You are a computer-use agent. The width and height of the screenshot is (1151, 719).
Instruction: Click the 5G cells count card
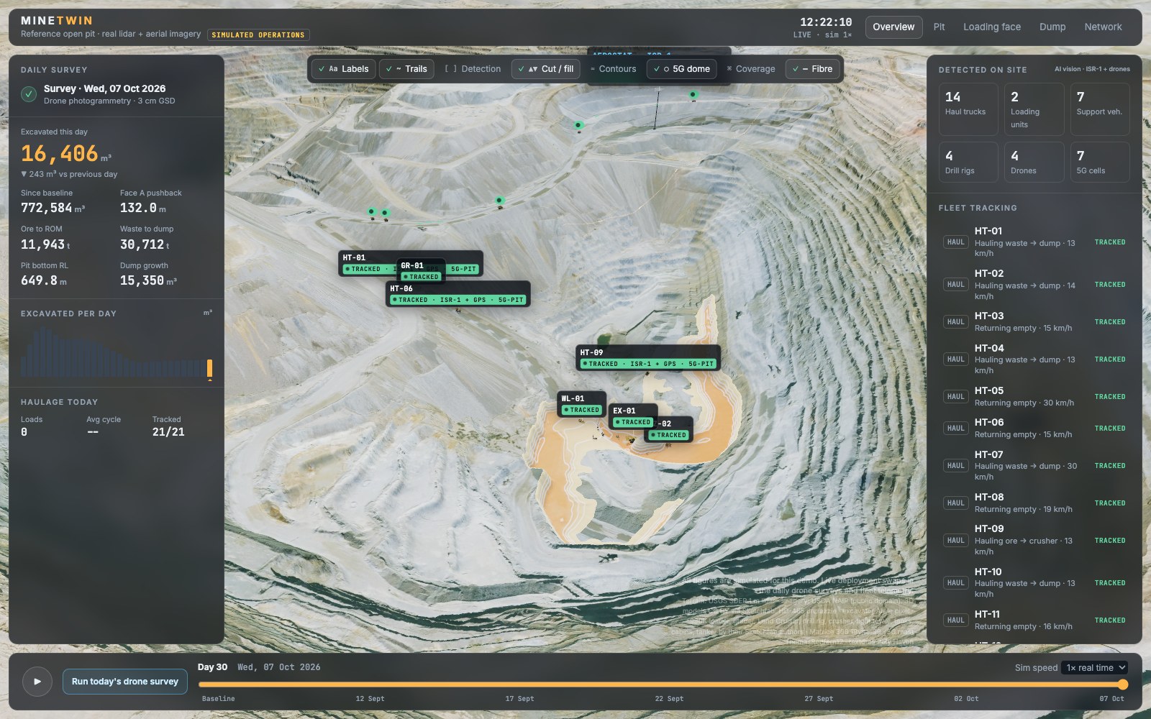coord(1100,162)
